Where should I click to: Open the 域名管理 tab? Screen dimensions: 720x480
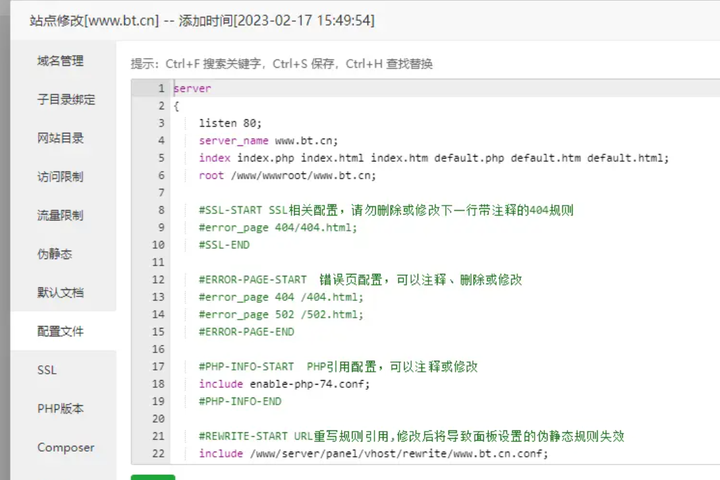tap(60, 61)
